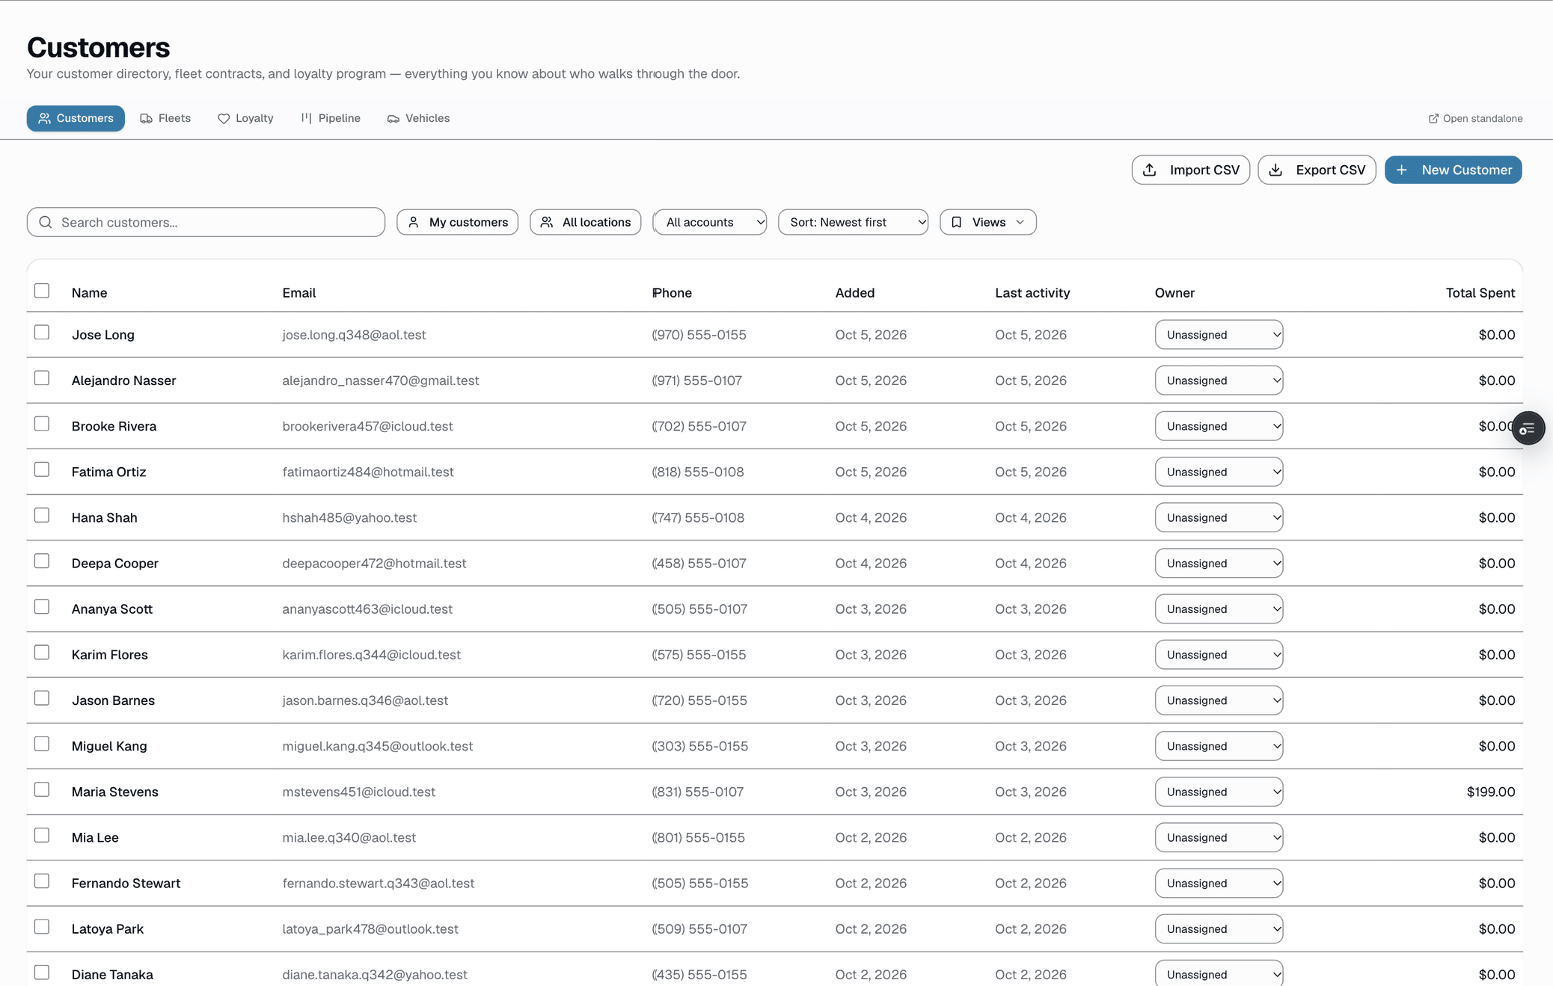
Task: Switch to the Fleets tab
Action: [x=165, y=118]
